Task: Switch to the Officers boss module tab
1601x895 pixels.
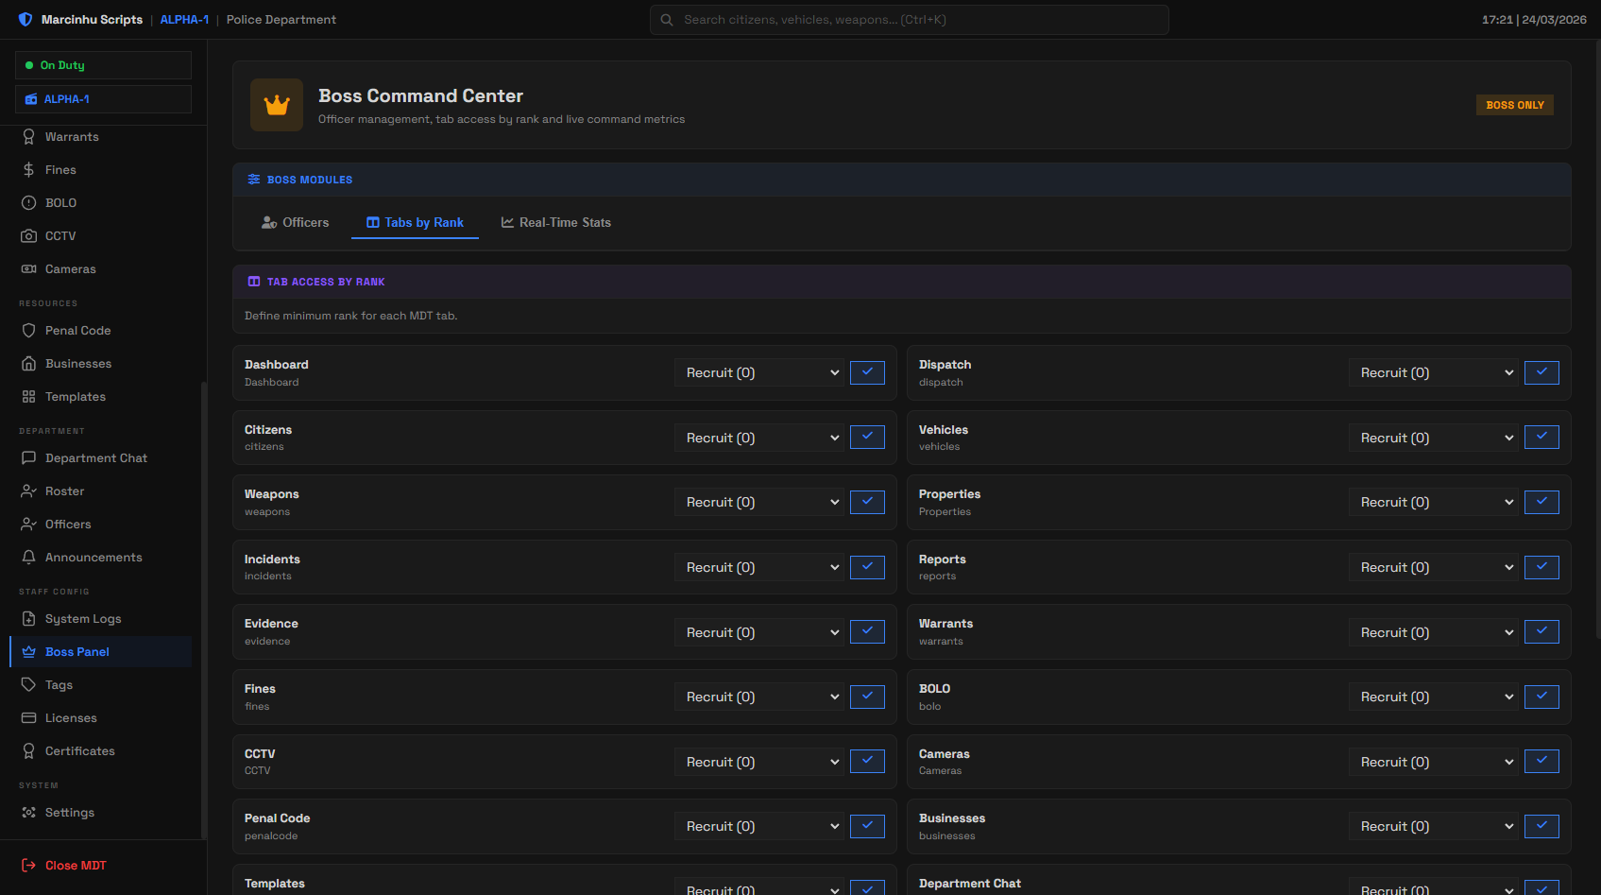Action: coord(296,223)
